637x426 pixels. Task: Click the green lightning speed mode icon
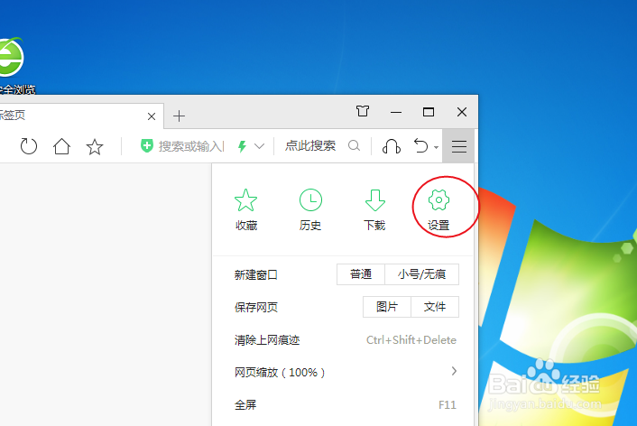(x=242, y=146)
